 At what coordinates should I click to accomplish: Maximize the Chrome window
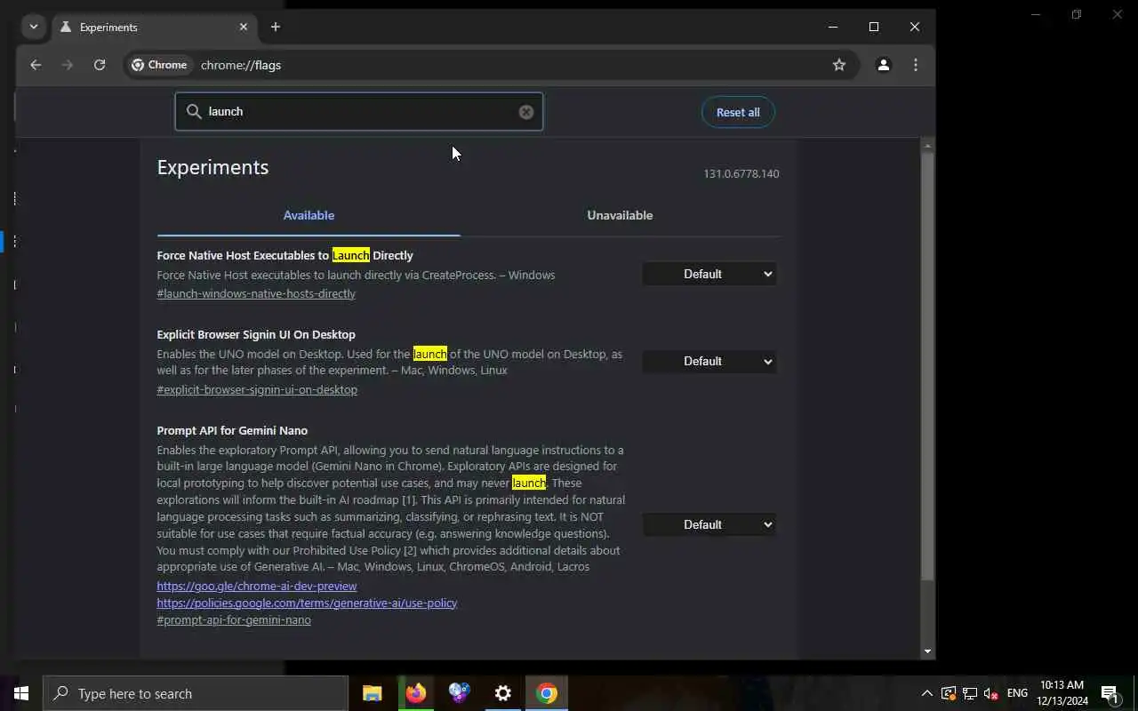[874, 27]
